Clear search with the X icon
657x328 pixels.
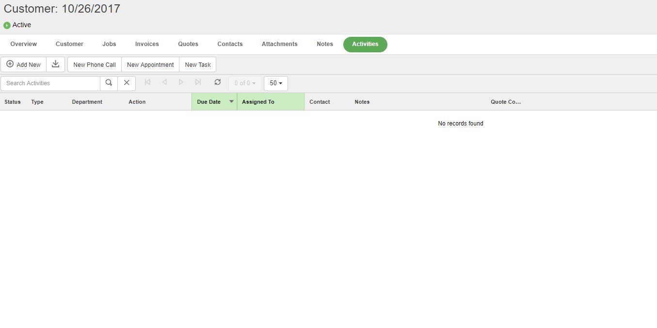click(x=127, y=83)
